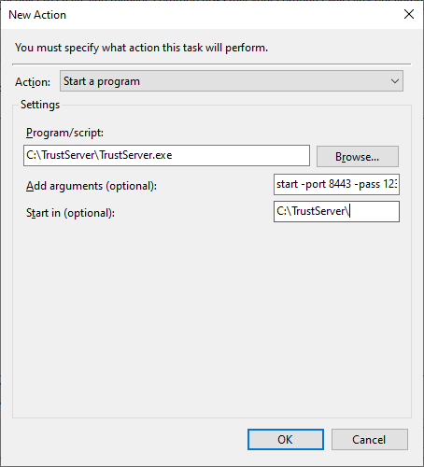
Task: Click the Start in (optional): label
Action: point(70,213)
